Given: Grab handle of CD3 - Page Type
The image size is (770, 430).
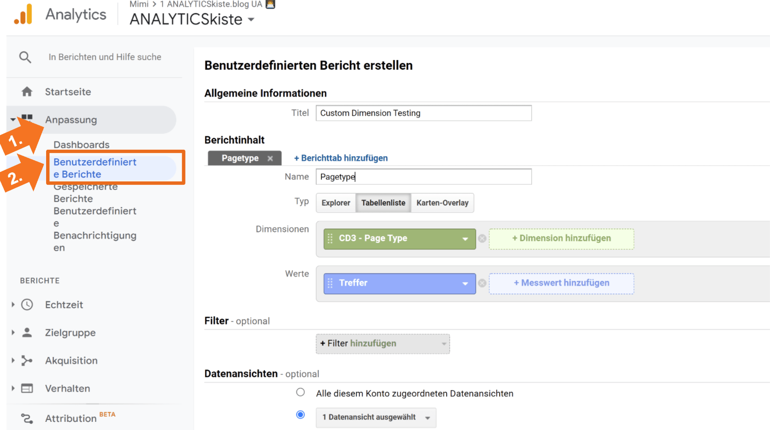Looking at the screenshot, I should [x=330, y=239].
